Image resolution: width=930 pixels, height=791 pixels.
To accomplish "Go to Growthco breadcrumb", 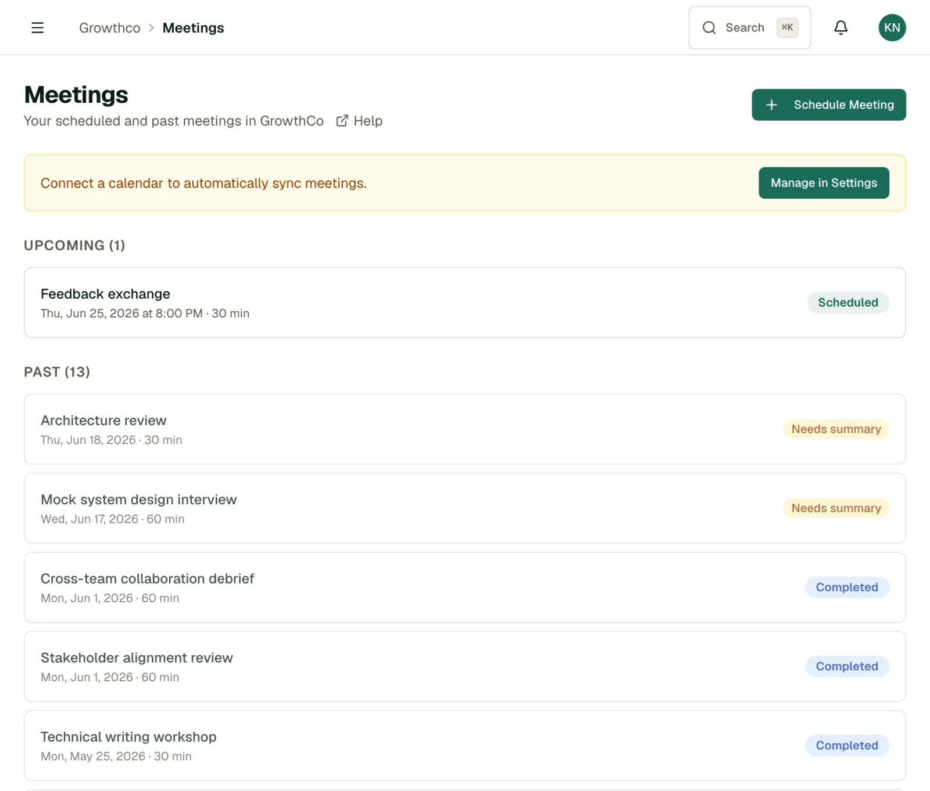I will [x=110, y=28].
